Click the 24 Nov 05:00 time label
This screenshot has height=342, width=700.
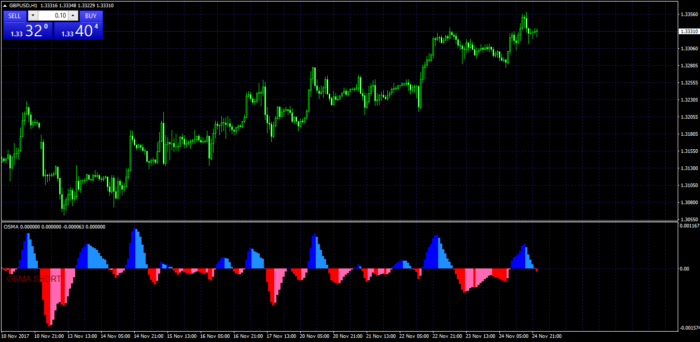click(514, 336)
